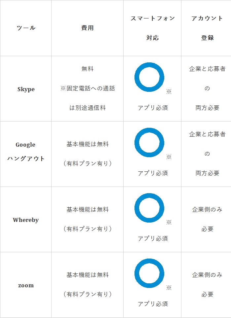Click 企業側のみ必要 in zoom row
Screen dimensions: 231x318
click(x=207, y=285)
